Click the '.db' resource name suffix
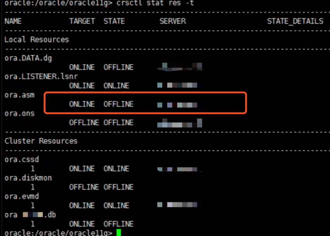The image size is (330, 236). click(x=50, y=215)
